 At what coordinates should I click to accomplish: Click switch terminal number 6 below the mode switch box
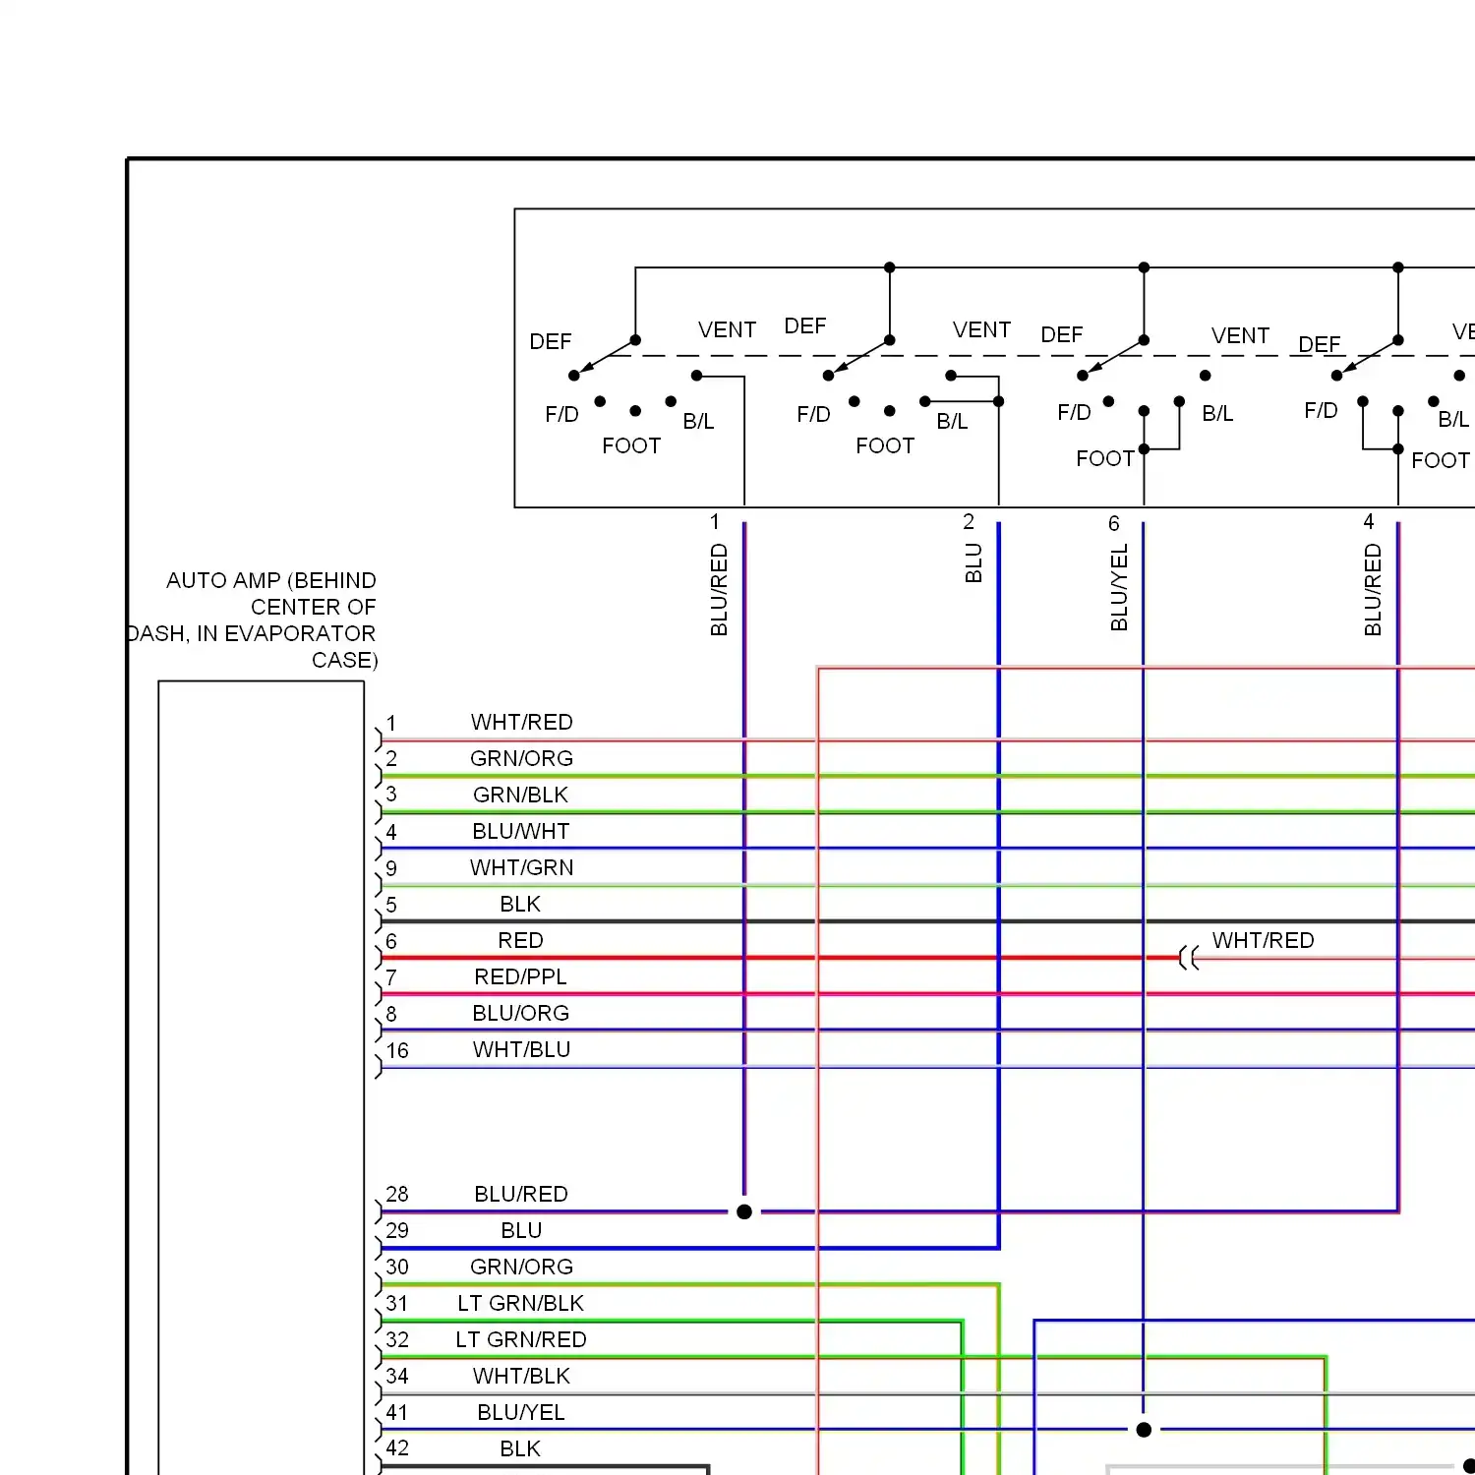click(x=1114, y=524)
